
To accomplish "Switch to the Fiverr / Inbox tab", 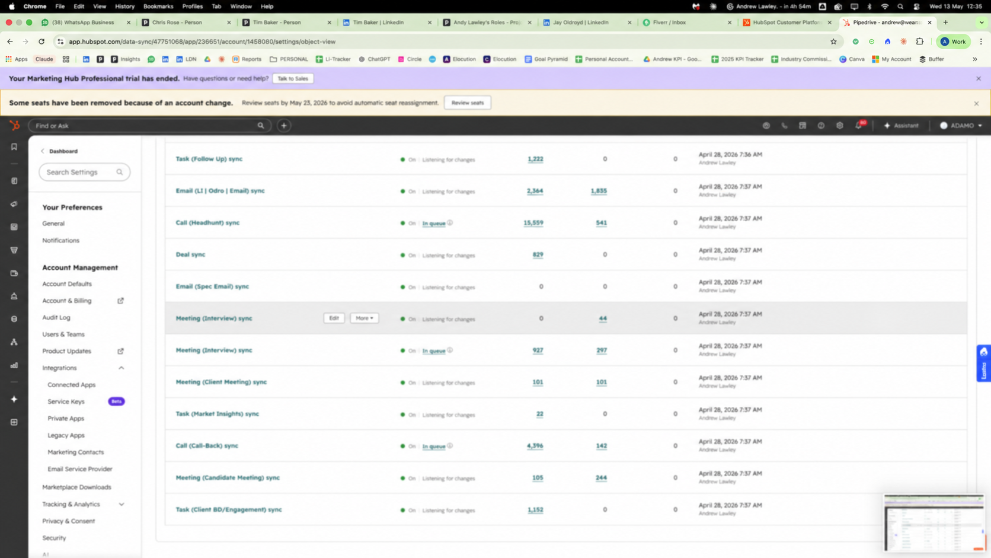I will point(686,23).
